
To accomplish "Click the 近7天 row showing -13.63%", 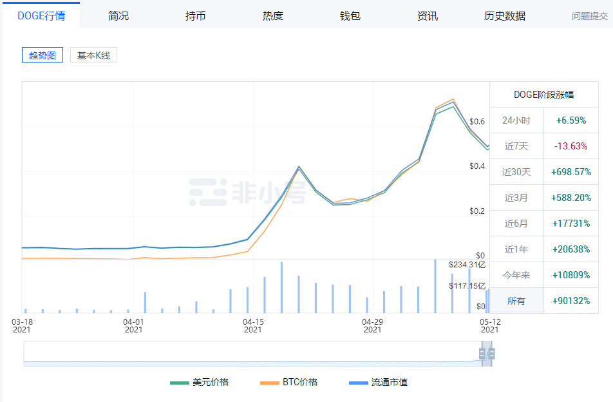I will [543, 146].
